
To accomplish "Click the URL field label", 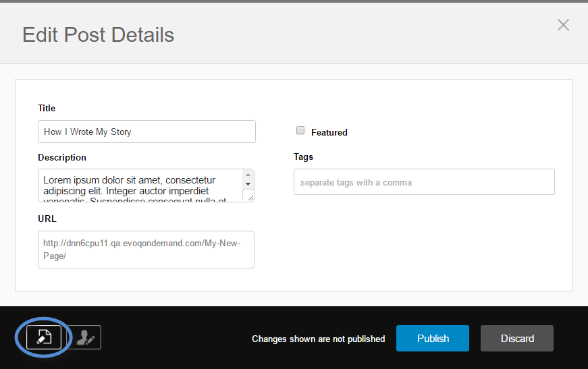I will pos(47,219).
